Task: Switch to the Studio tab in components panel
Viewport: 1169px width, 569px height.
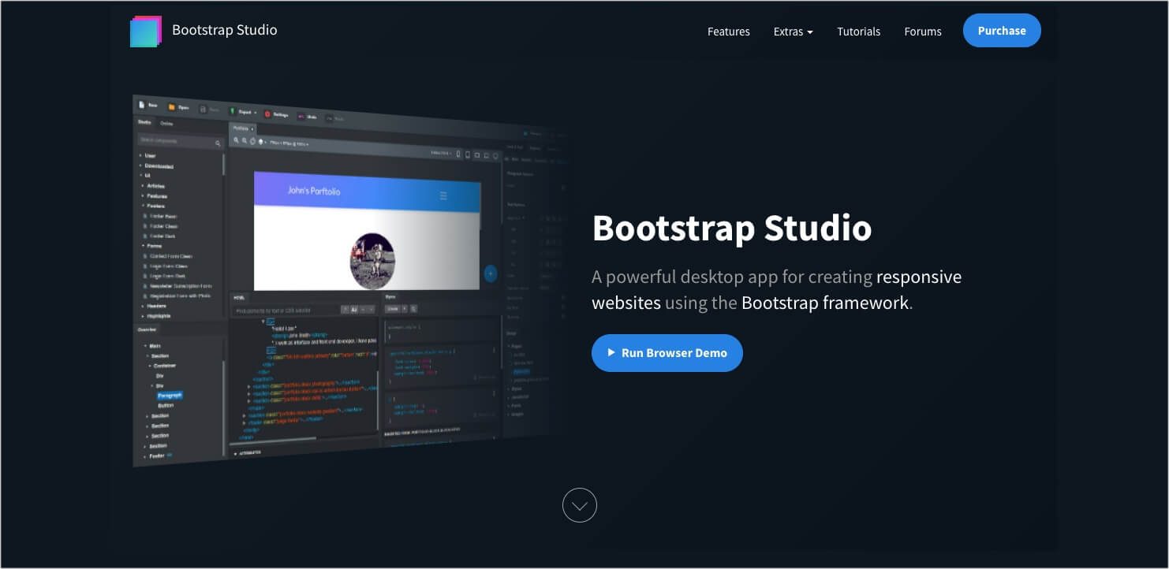Action: click(144, 122)
